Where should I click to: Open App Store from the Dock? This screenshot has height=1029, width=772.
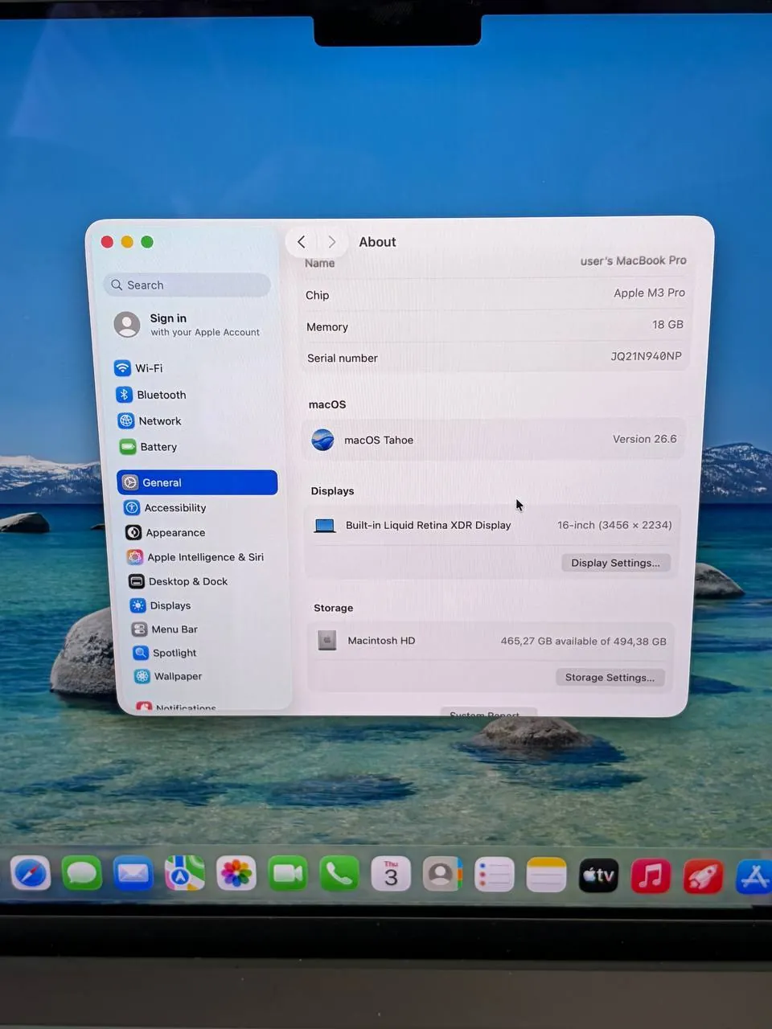(x=754, y=877)
